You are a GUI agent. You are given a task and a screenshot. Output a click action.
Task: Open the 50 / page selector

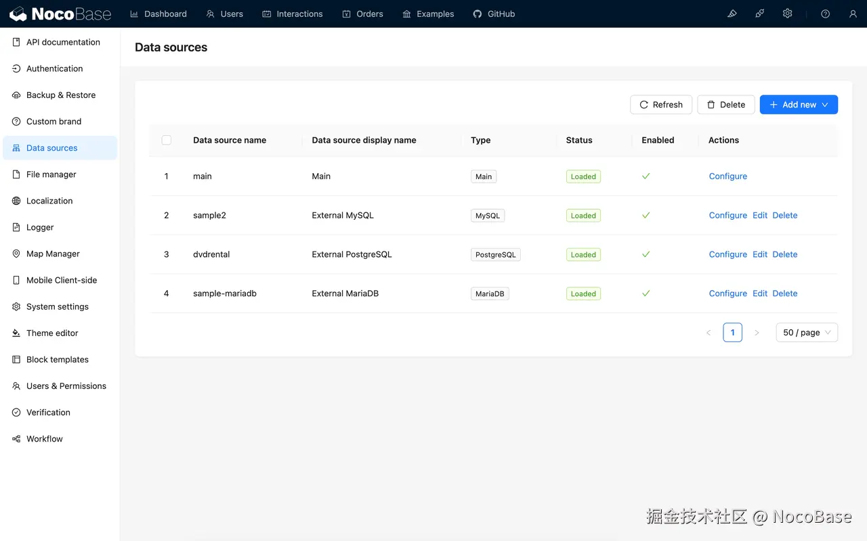pos(807,332)
